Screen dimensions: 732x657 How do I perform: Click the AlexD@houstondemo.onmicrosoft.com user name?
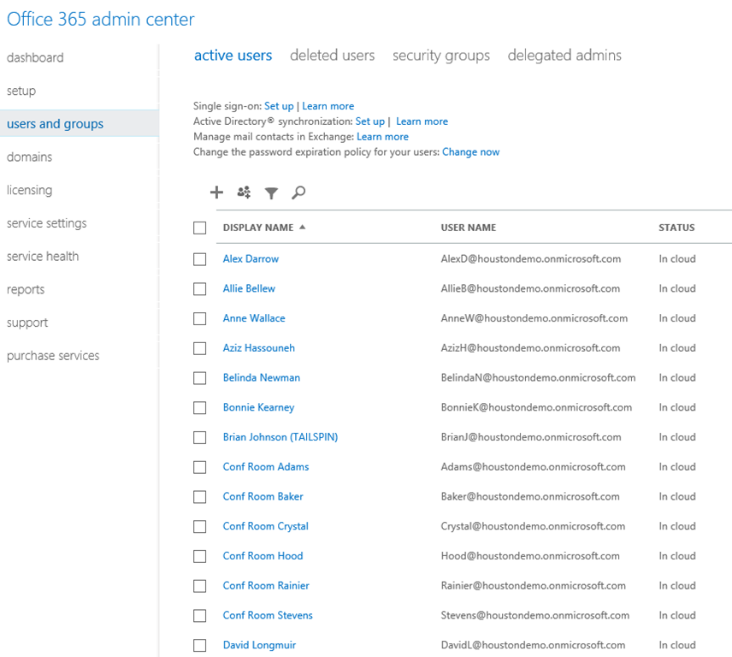point(531,258)
